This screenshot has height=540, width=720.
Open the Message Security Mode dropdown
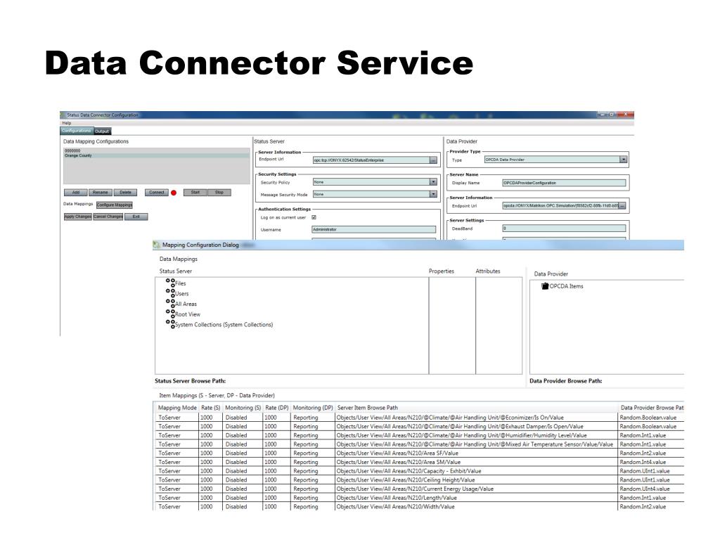click(433, 194)
